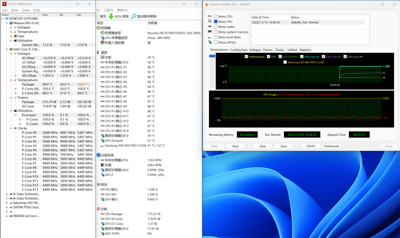Click the sensor section header icon
400x238 pixels.
click(98, 28)
